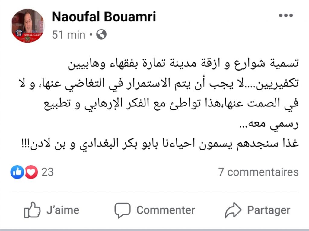This screenshot has width=309, height=231.
Task: Click the post line beginning with تكفيريين
Action: click(x=158, y=84)
